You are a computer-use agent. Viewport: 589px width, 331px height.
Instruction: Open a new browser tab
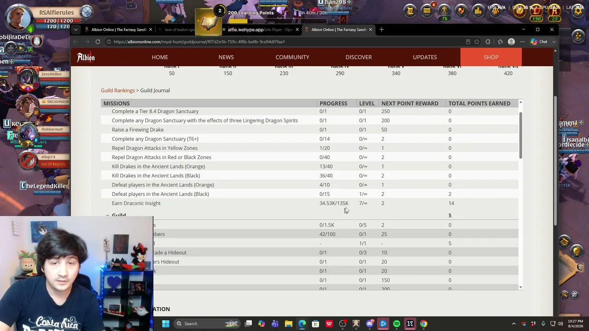(381, 29)
